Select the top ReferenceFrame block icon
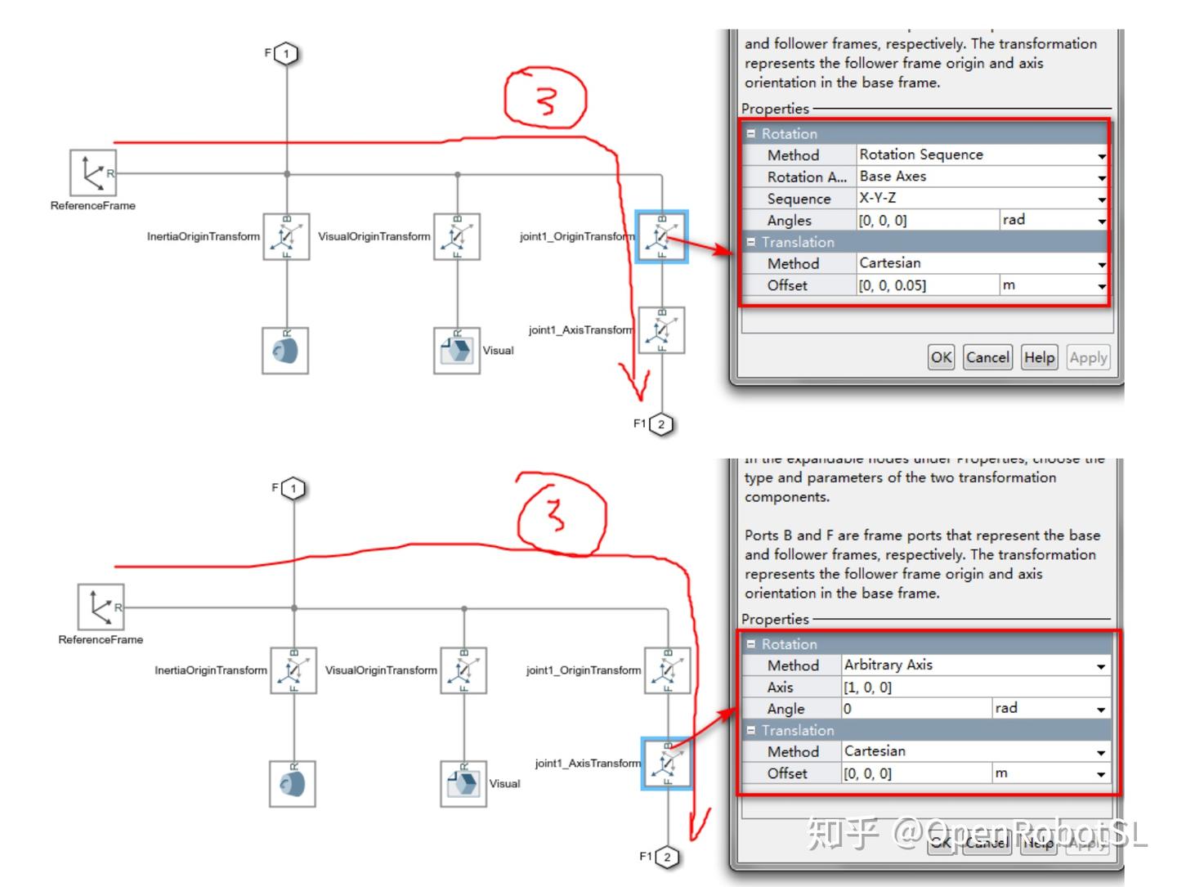Screen dimensions: 1177x887 click(93, 173)
